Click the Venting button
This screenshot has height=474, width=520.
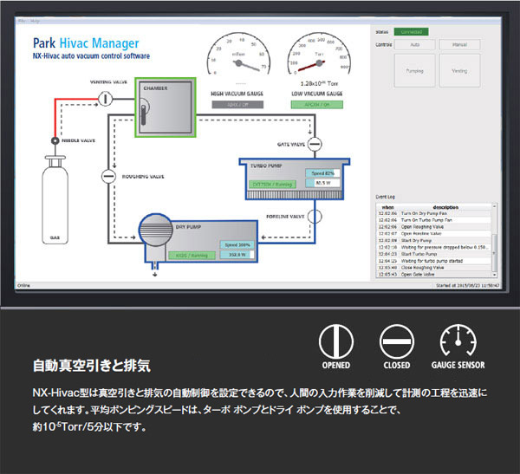click(459, 71)
